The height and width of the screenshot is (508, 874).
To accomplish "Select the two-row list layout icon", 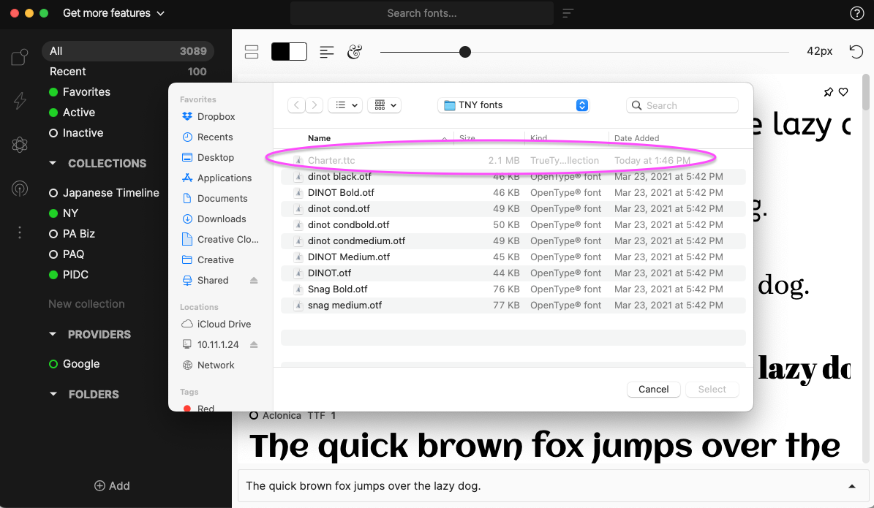I will point(251,51).
